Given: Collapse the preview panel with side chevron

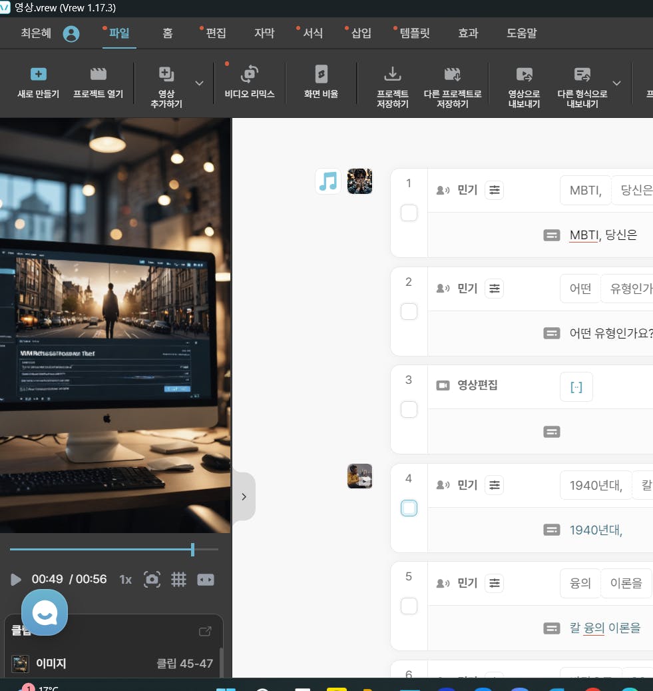Looking at the screenshot, I should [244, 496].
